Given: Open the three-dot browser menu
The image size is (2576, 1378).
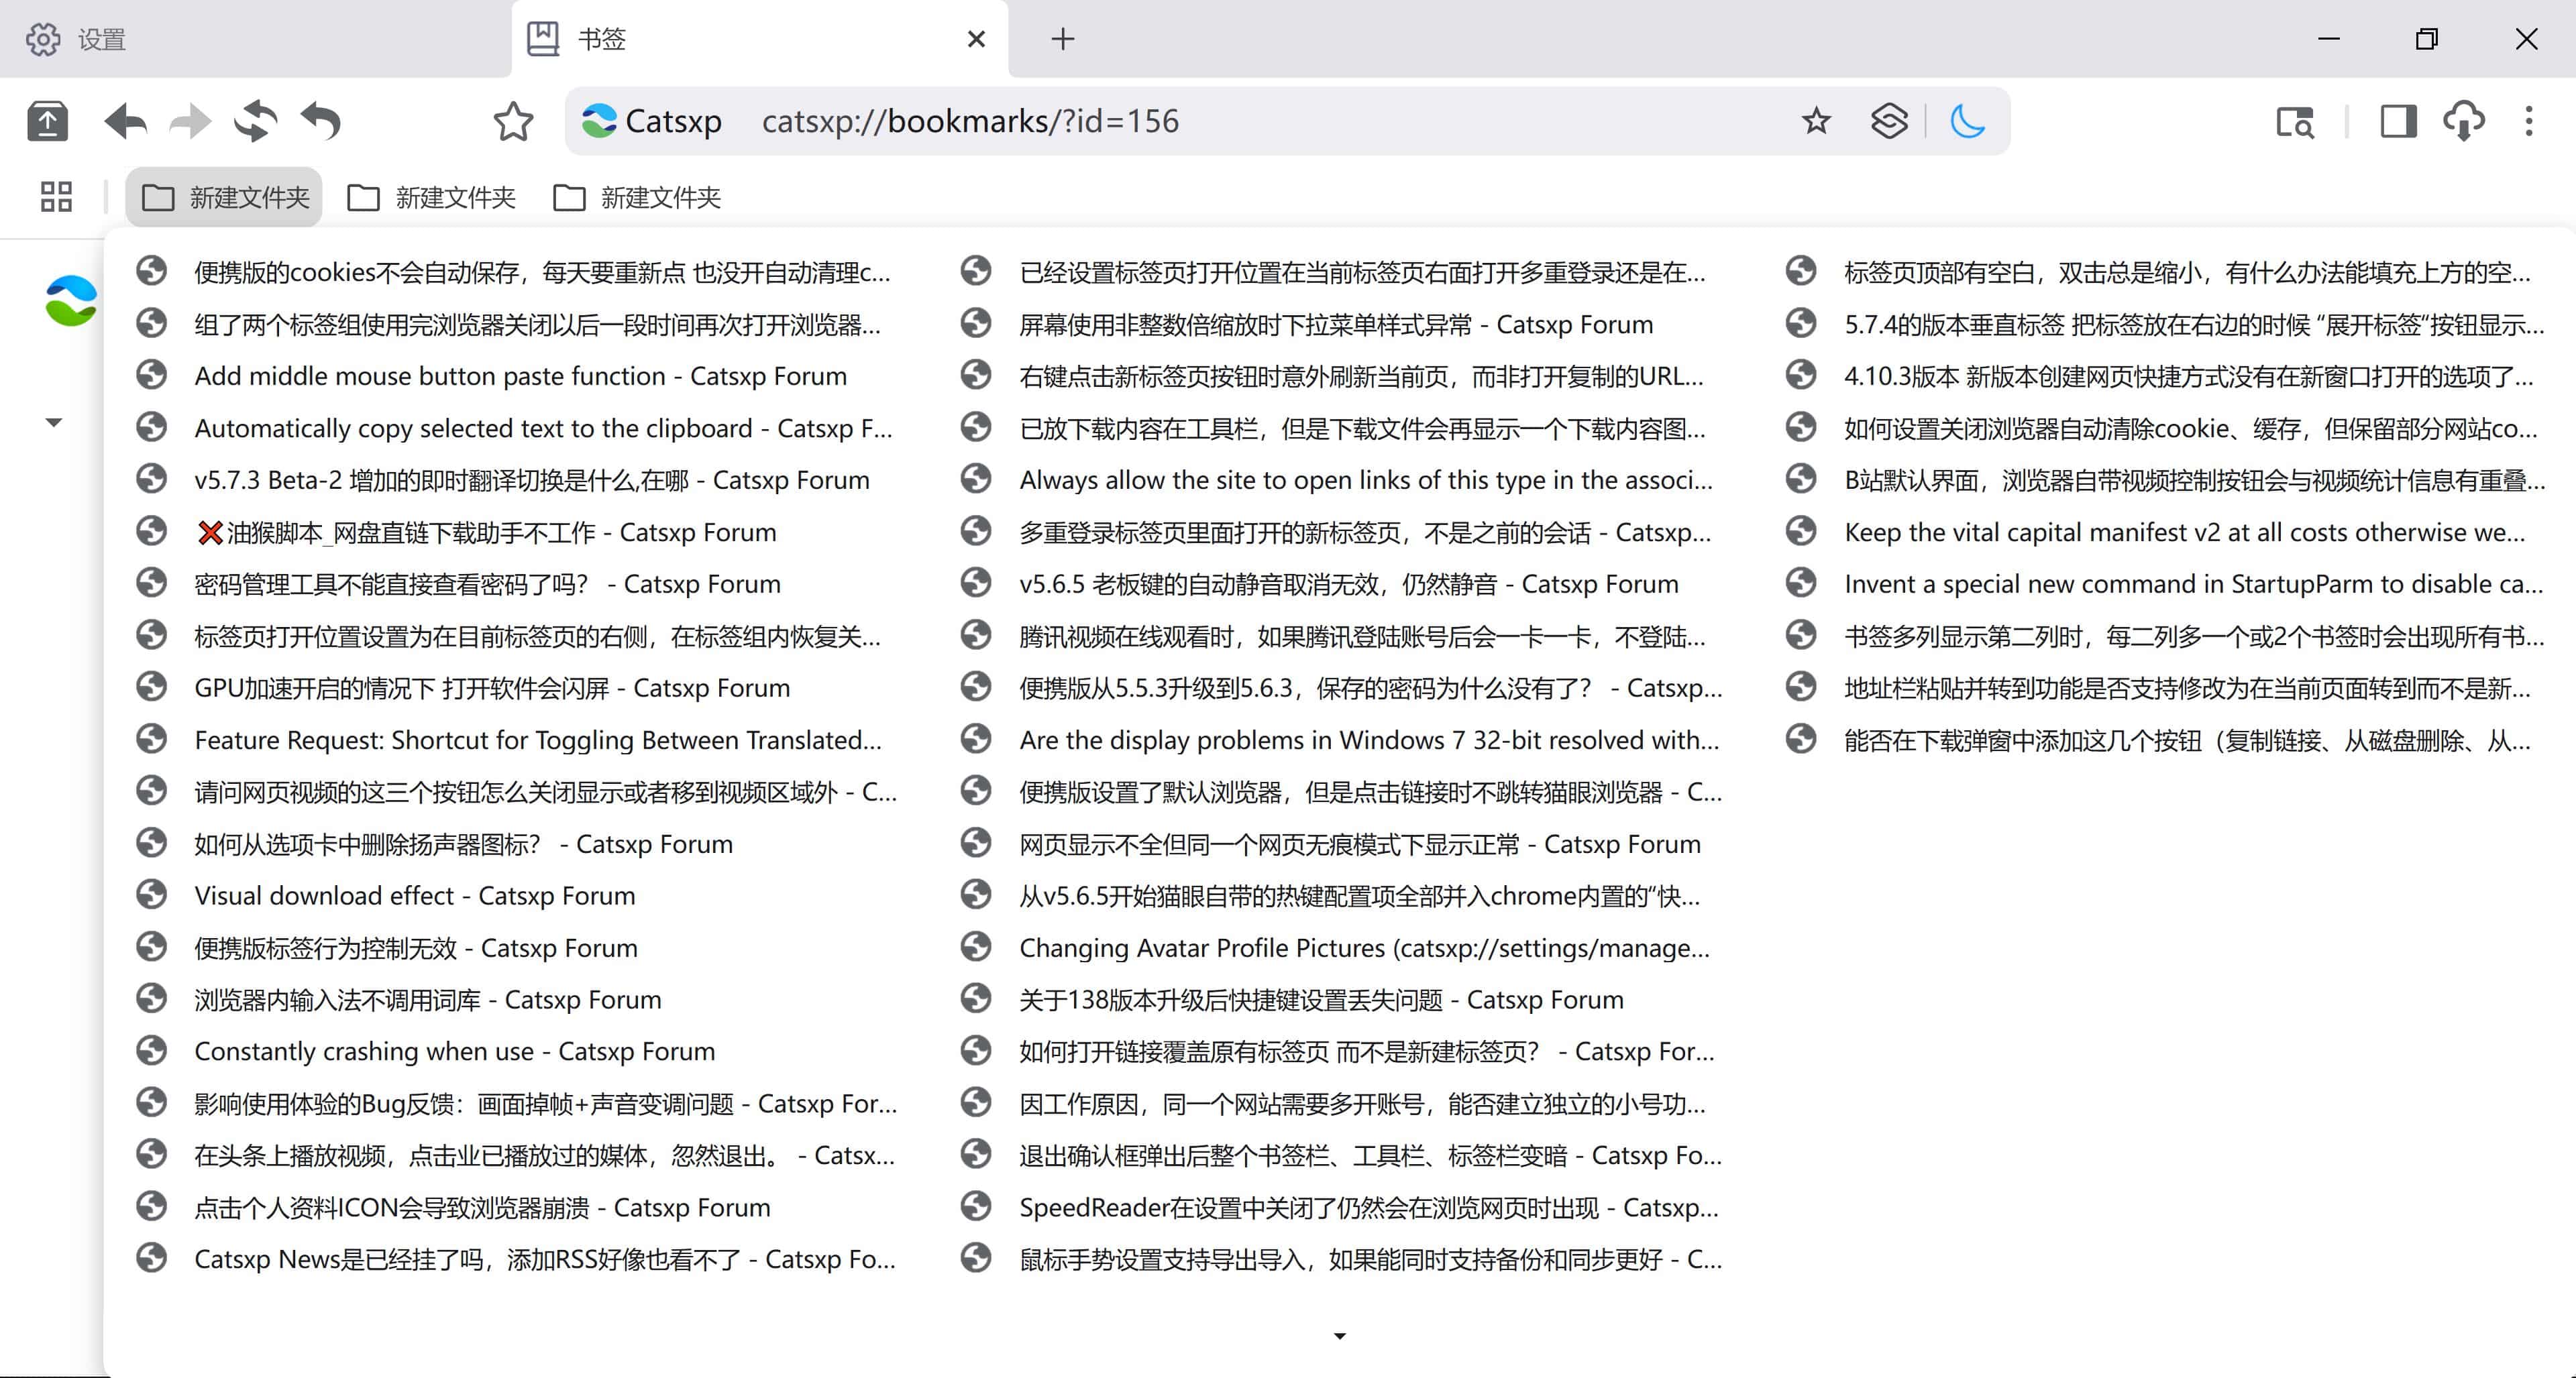Looking at the screenshot, I should coord(2529,122).
